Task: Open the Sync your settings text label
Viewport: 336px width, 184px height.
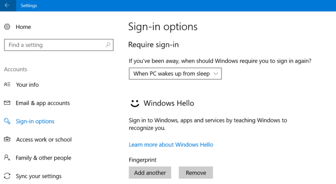Action: tap(38, 176)
